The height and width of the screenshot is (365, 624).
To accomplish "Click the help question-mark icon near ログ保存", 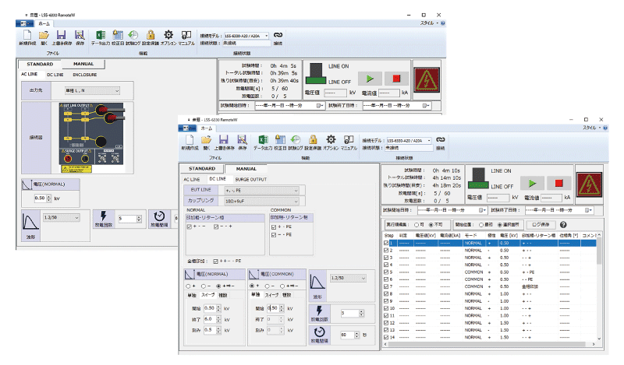I will [563, 225].
